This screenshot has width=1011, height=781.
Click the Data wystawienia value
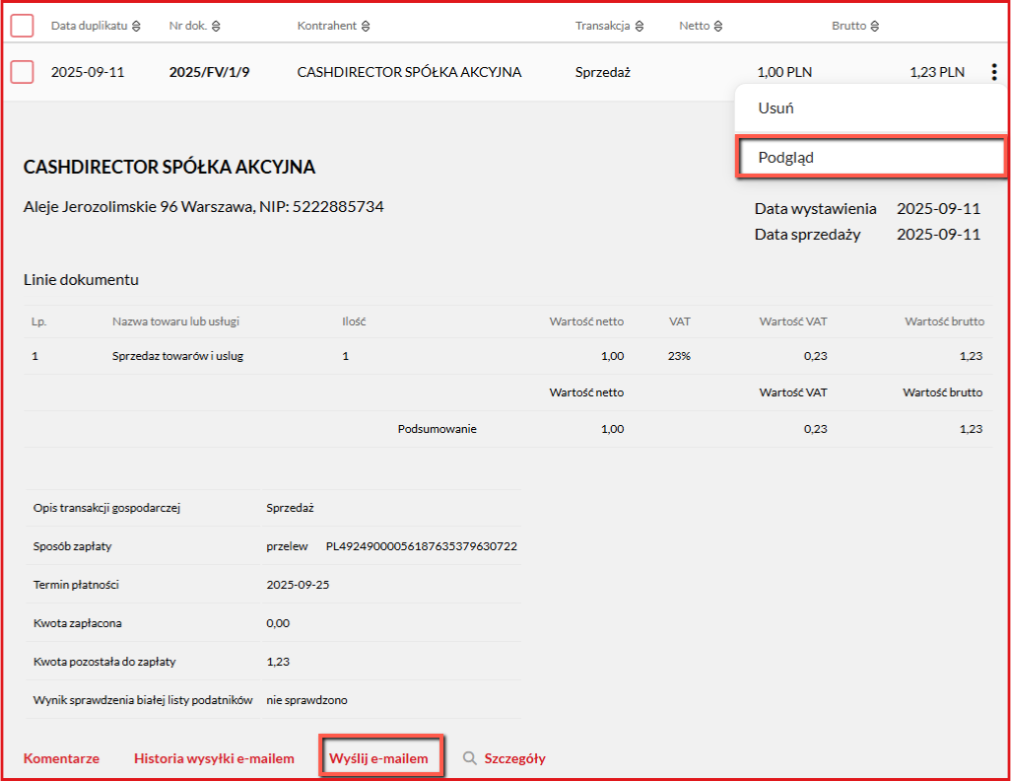tap(938, 208)
